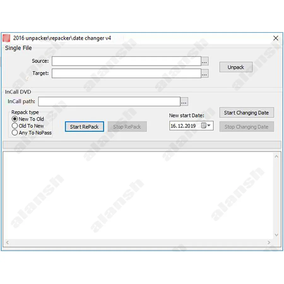Screen dimensions: 284x284
Task: Click the log scroll left arrow
Action: [x=8, y=242]
